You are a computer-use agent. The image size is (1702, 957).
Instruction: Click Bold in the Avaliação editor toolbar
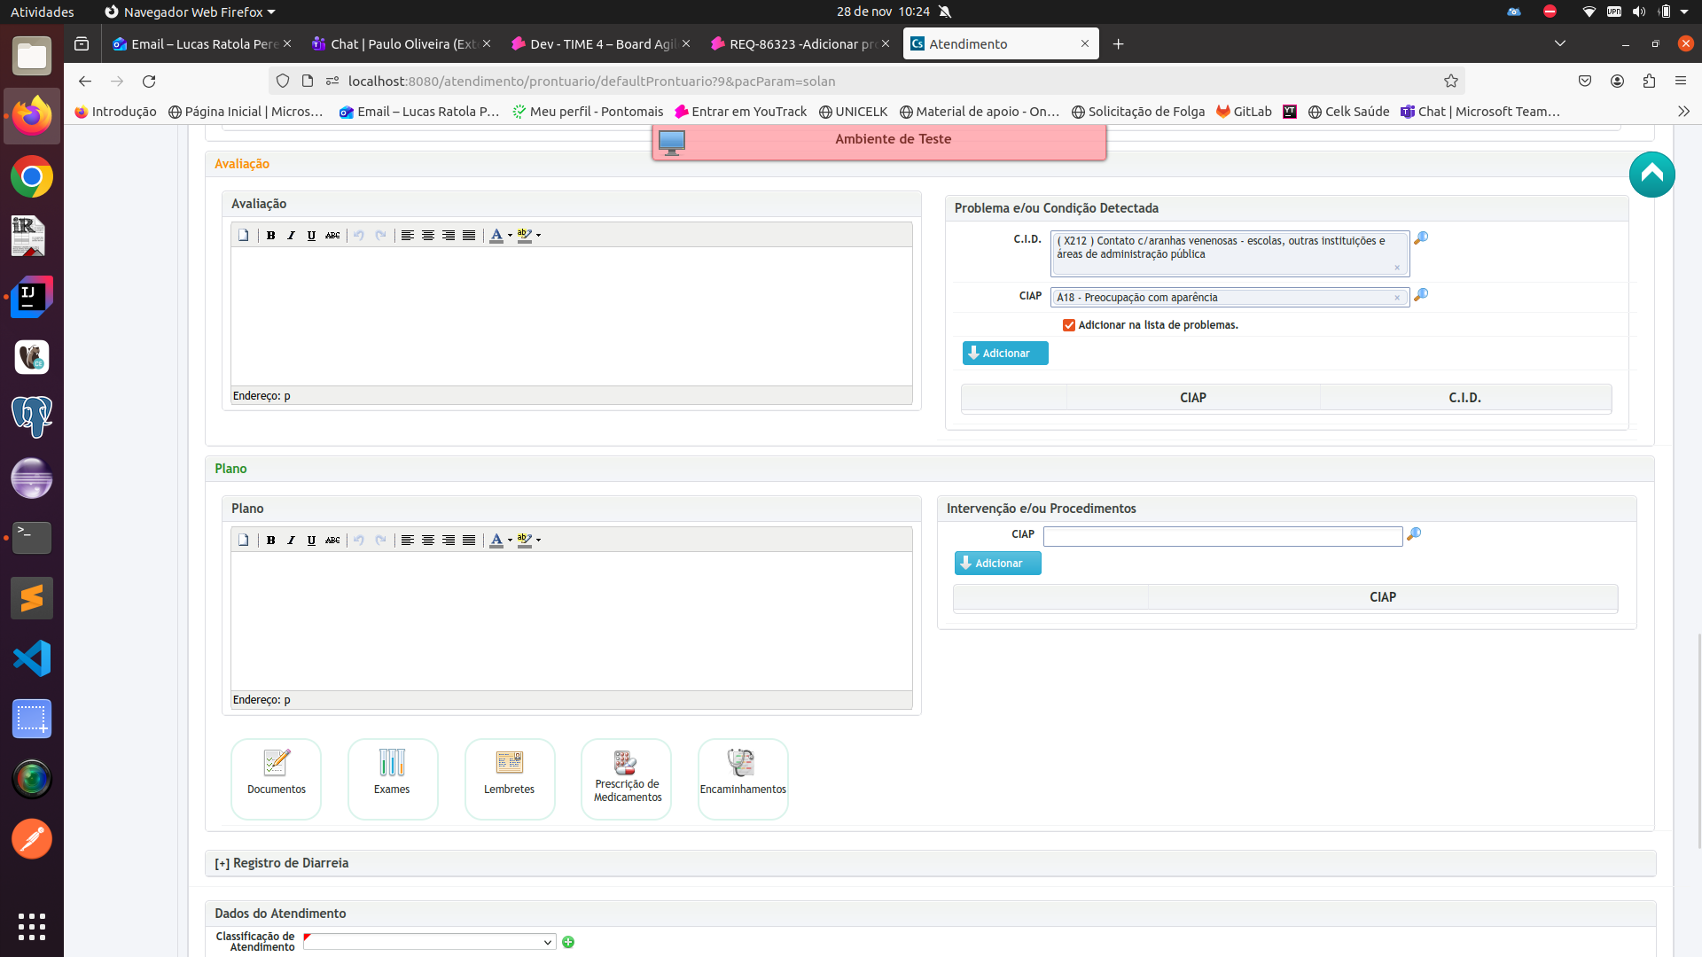tap(270, 236)
